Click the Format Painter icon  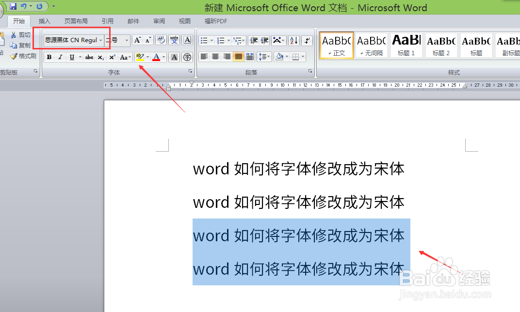point(24,56)
